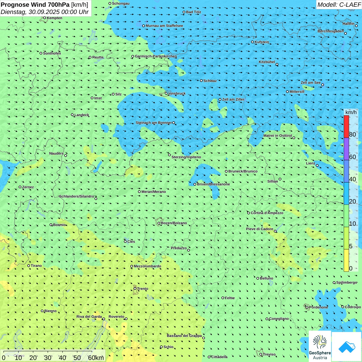Click the 'km/h' legend heading
Screen dimensions: 362x362
[x=351, y=112]
